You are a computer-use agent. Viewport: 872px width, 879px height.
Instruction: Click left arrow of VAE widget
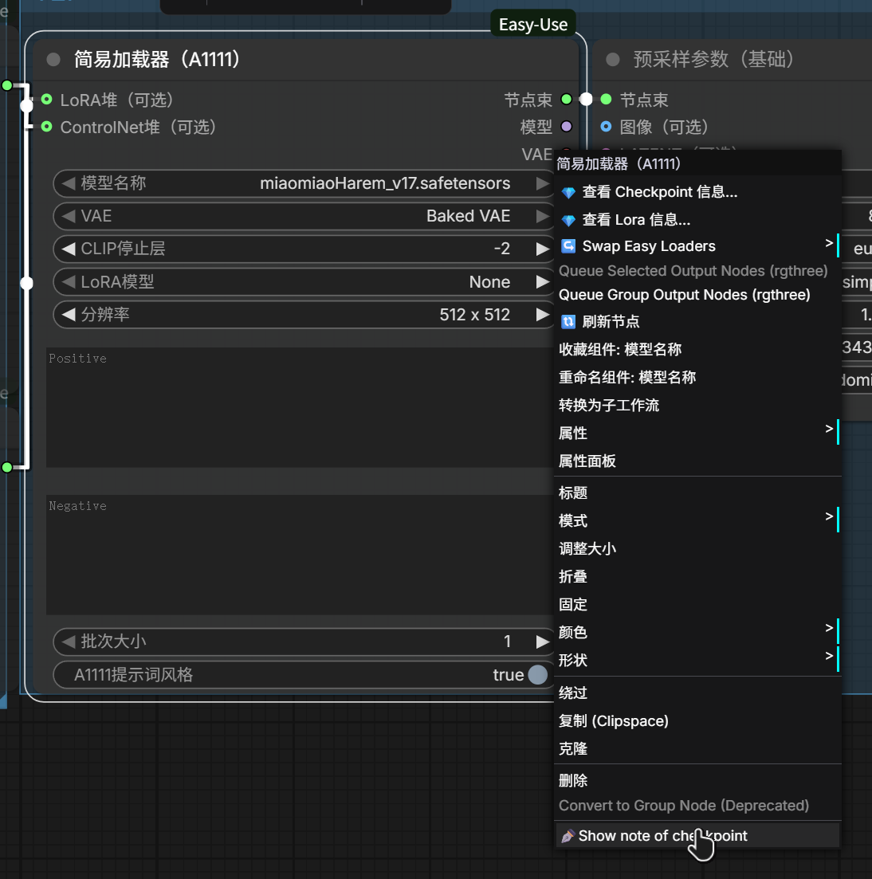click(69, 216)
